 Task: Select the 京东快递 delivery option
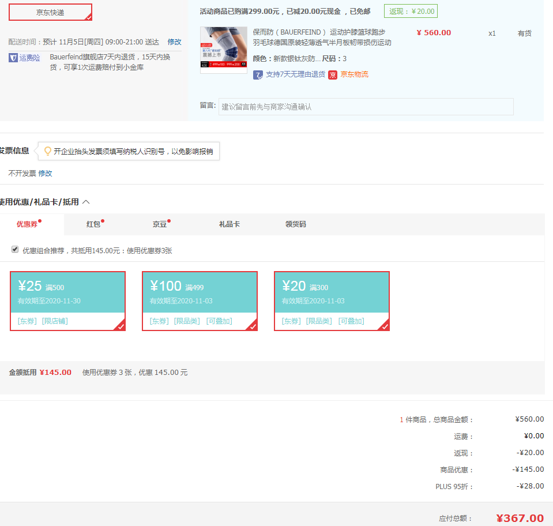(x=50, y=12)
